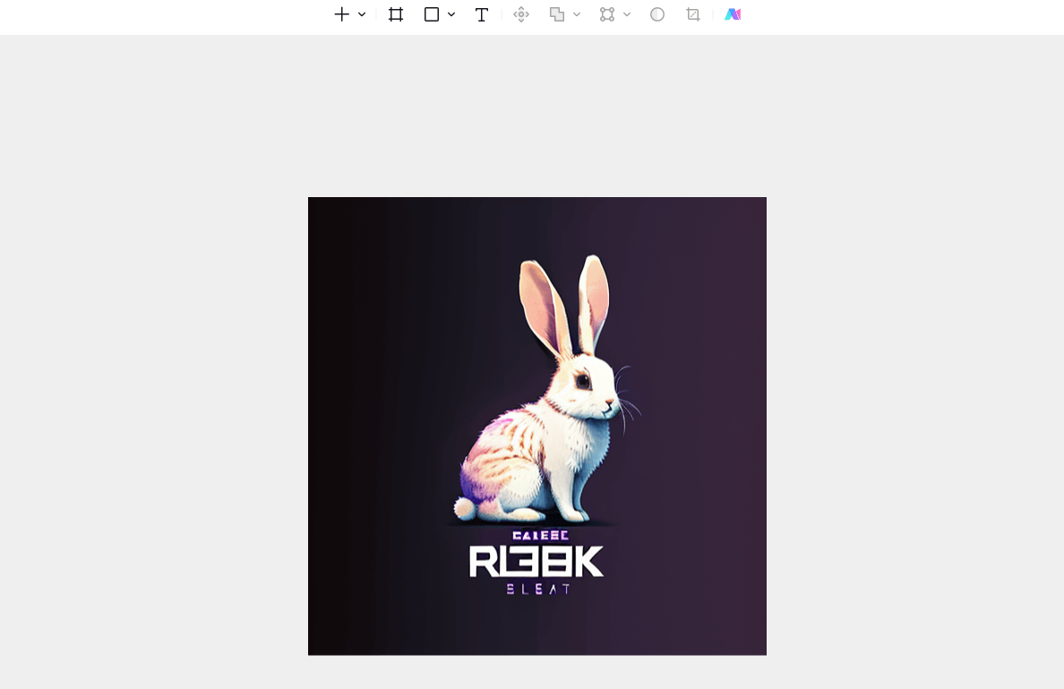1064x689 pixels.
Task: Select the Rectangle shape tool
Action: click(432, 14)
